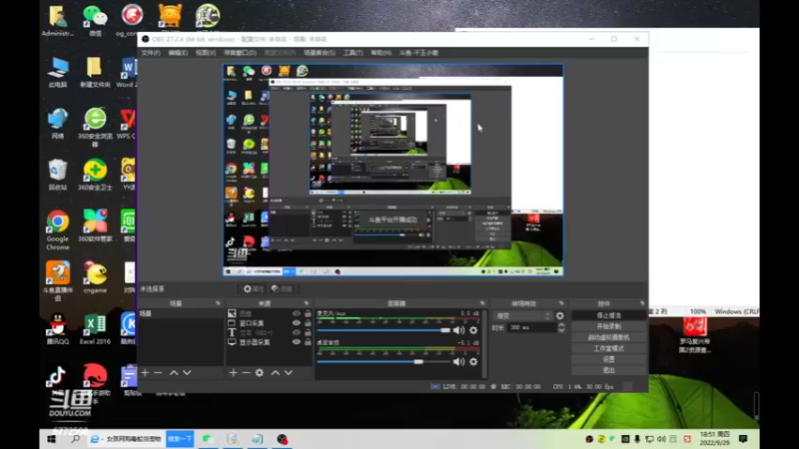
Task: Toggle the lock on the 窗口采集 source
Action: click(308, 322)
